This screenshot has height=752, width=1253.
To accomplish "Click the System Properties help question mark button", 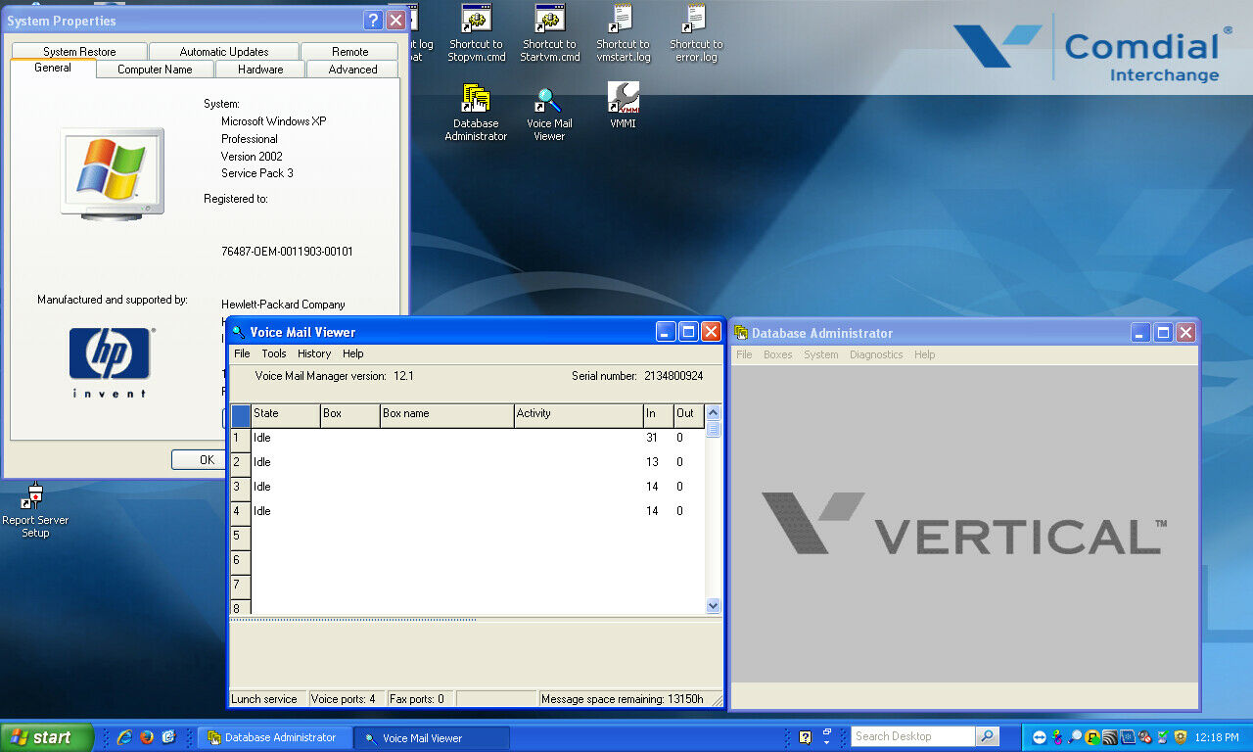I will point(373,21).
